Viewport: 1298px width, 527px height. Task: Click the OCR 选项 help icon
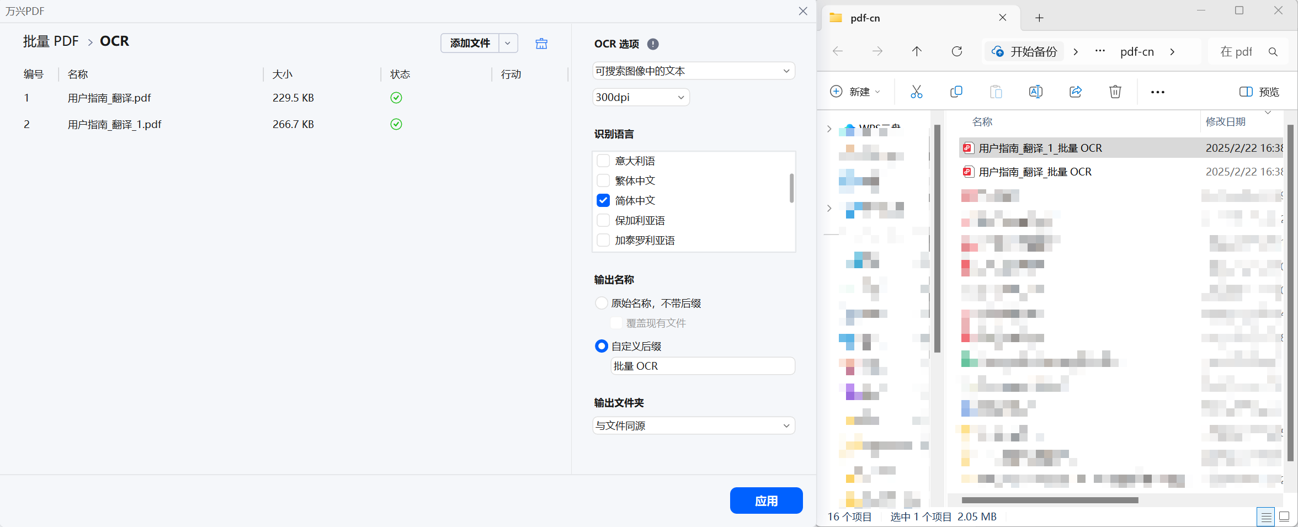(x=653, y=44)
